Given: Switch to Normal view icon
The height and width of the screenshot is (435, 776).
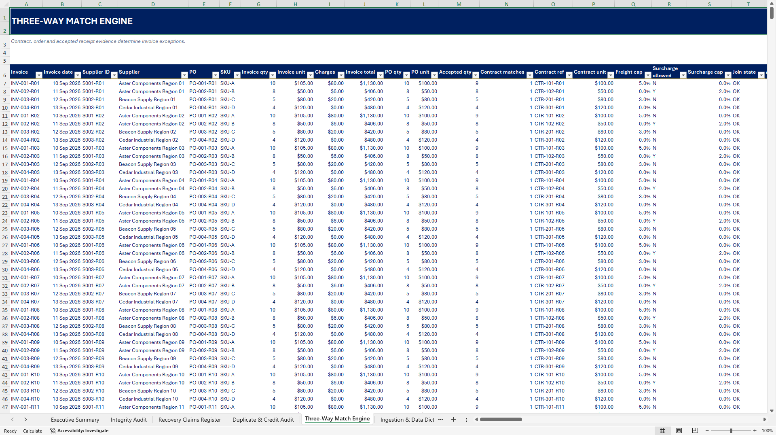Looking at the screenshot, I should tap(662, 431).
